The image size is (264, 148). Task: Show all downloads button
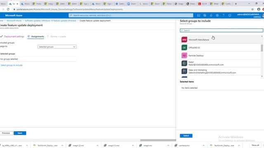pos(255,145)
